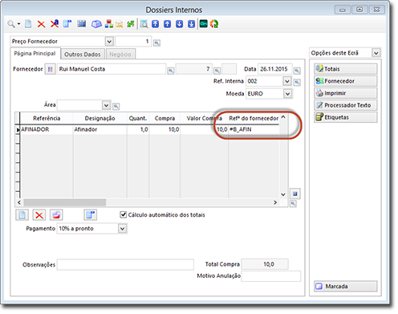Screen dimensions: 398x314
Task: Click the Designação column header
Action: point(99,118)
